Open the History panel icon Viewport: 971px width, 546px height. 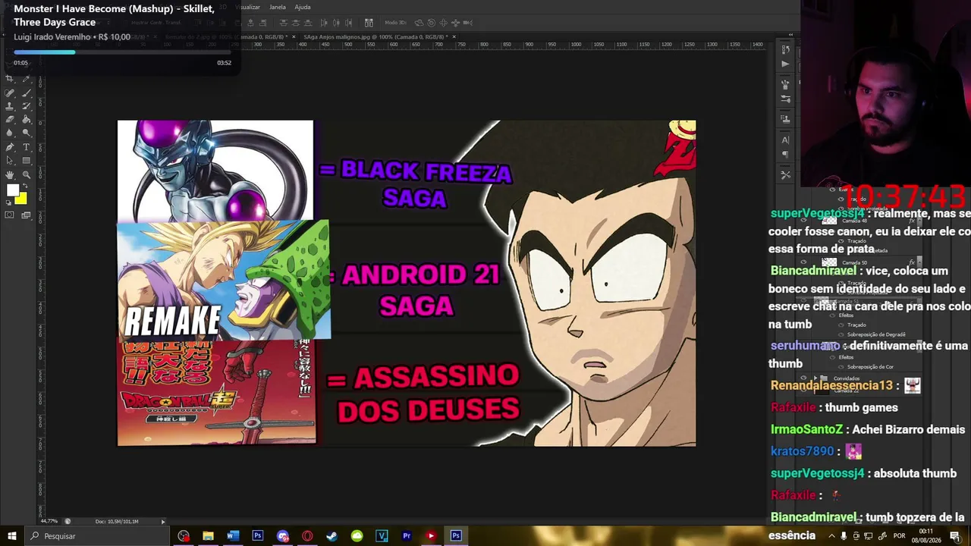tap(785, 49)
